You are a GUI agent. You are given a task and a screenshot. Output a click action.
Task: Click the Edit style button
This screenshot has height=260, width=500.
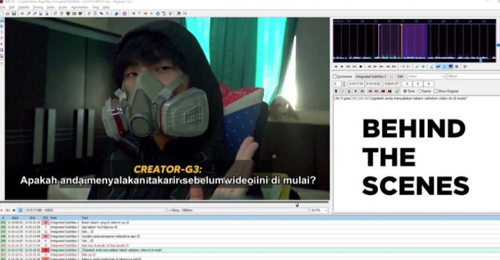[x=400, y=77]
